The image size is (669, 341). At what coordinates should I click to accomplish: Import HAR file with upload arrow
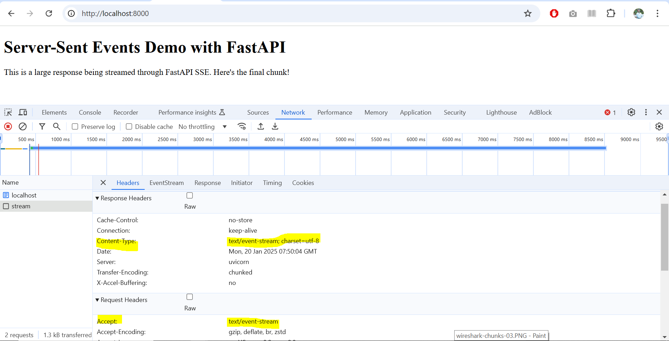tap(261, 126)
